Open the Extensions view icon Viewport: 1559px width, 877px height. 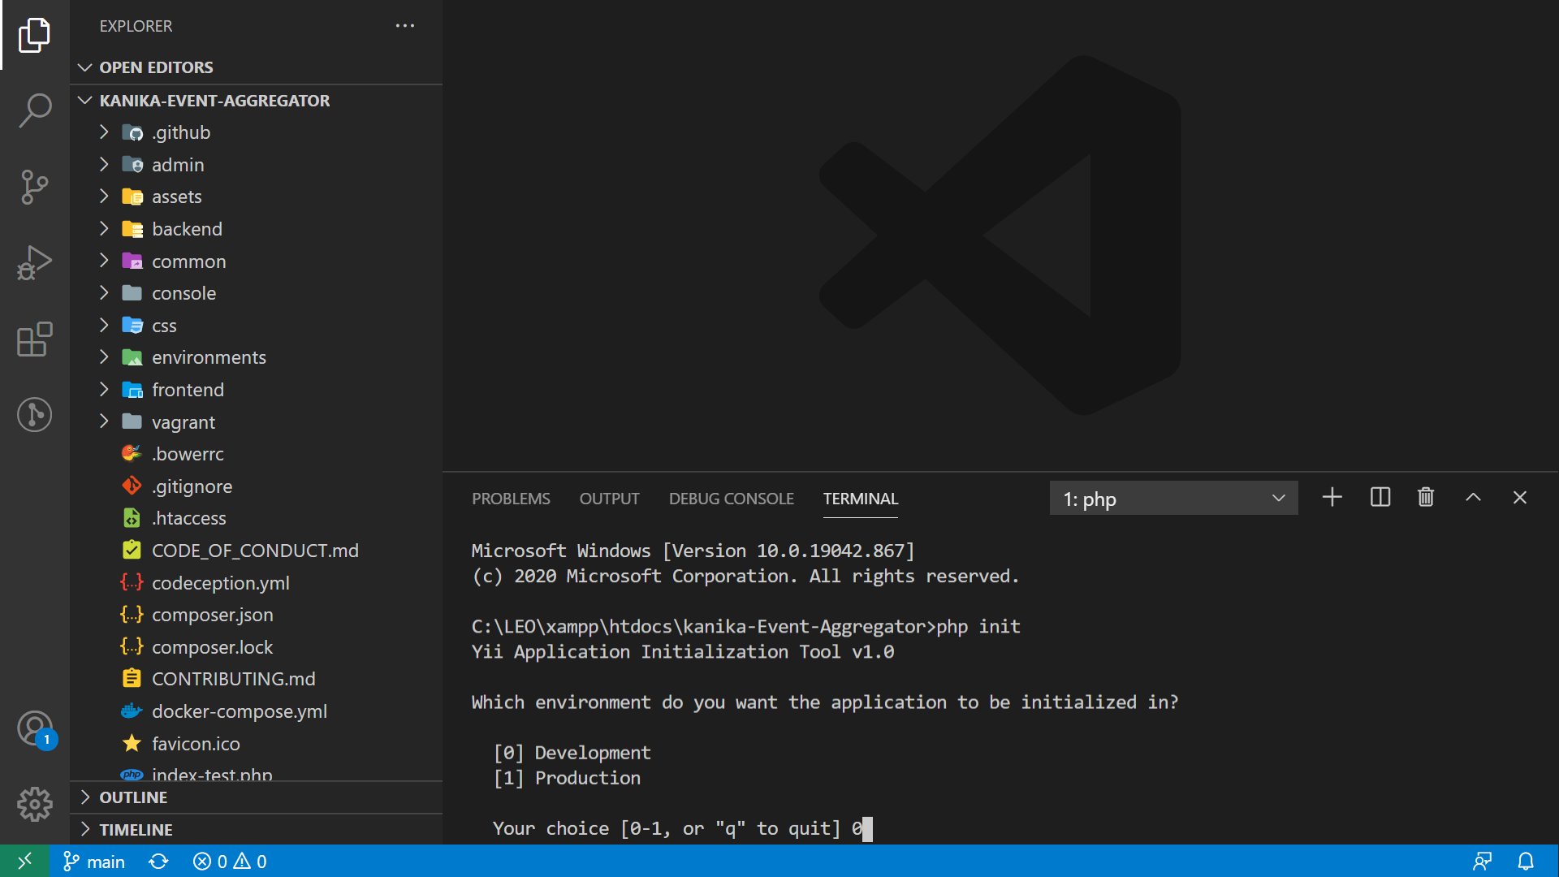click(x=34, y=339)
